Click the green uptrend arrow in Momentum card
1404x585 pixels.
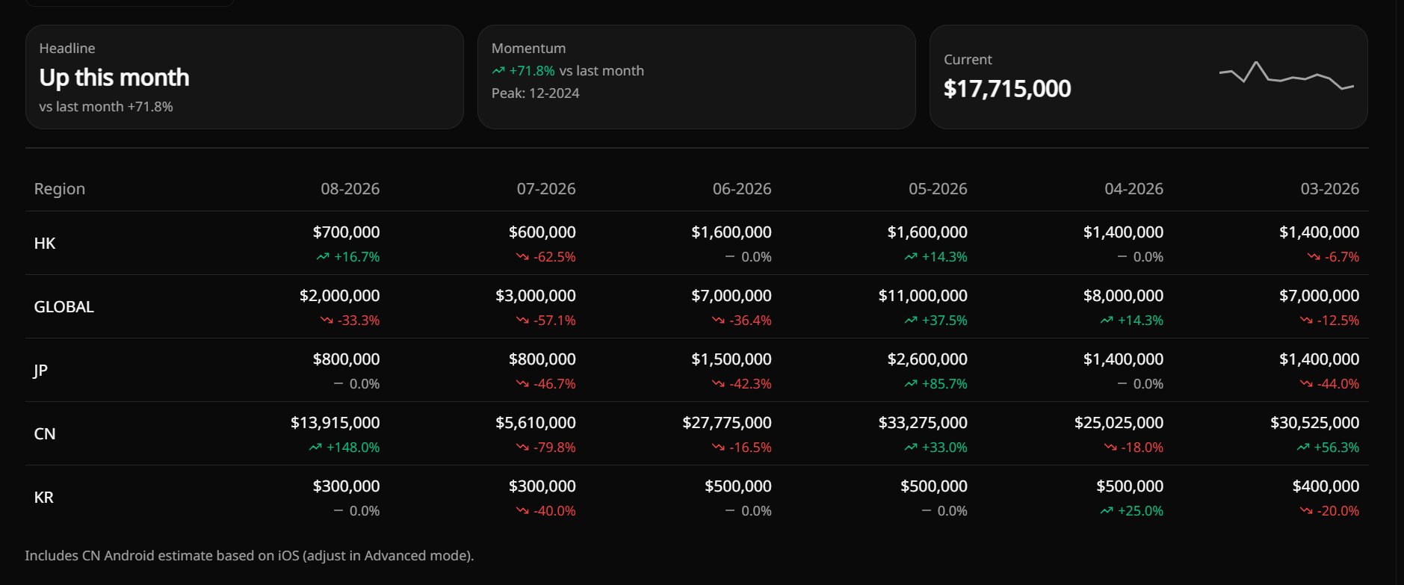click(x=498, y=71)
